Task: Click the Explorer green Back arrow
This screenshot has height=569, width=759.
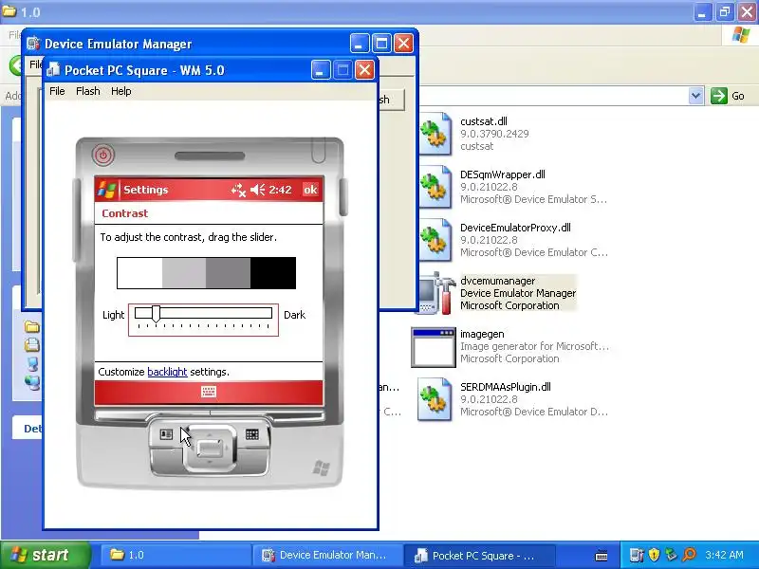Action: 16,65
